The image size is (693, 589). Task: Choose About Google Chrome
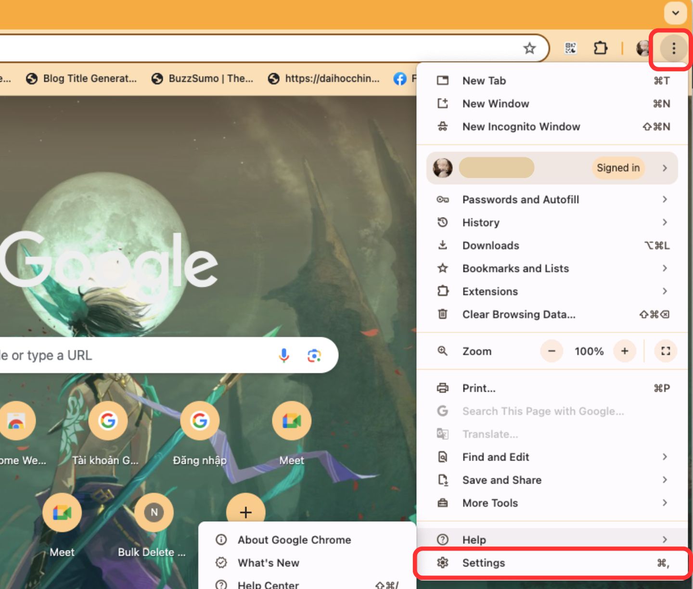click(x=307, y=540)
